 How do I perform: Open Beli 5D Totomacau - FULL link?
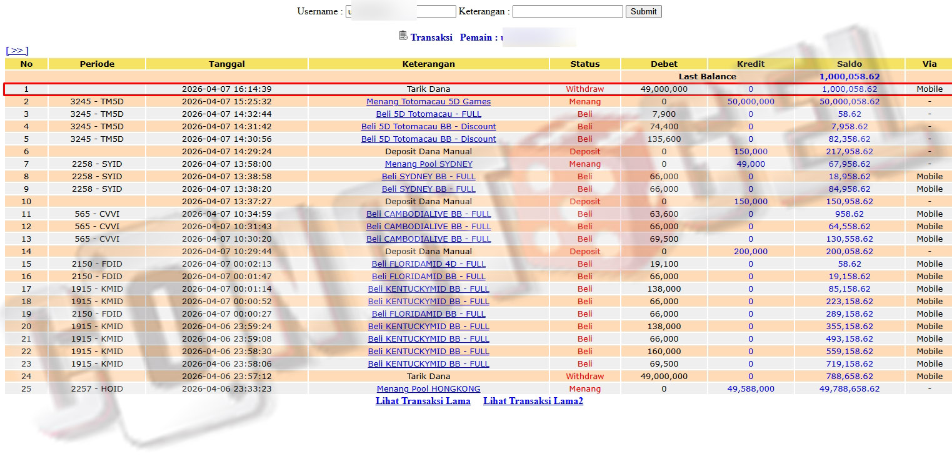point(429,114)
